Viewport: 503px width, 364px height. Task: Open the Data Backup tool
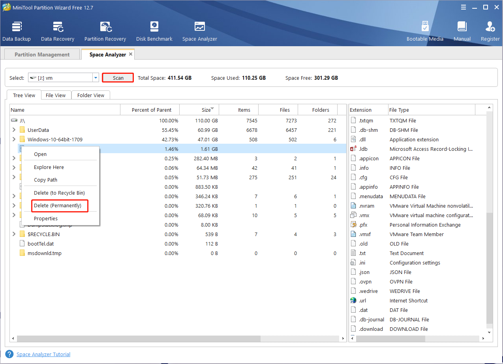(x=17, y=31)
